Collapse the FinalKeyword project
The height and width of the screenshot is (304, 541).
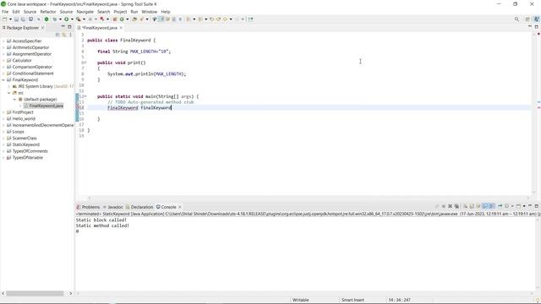3,80
